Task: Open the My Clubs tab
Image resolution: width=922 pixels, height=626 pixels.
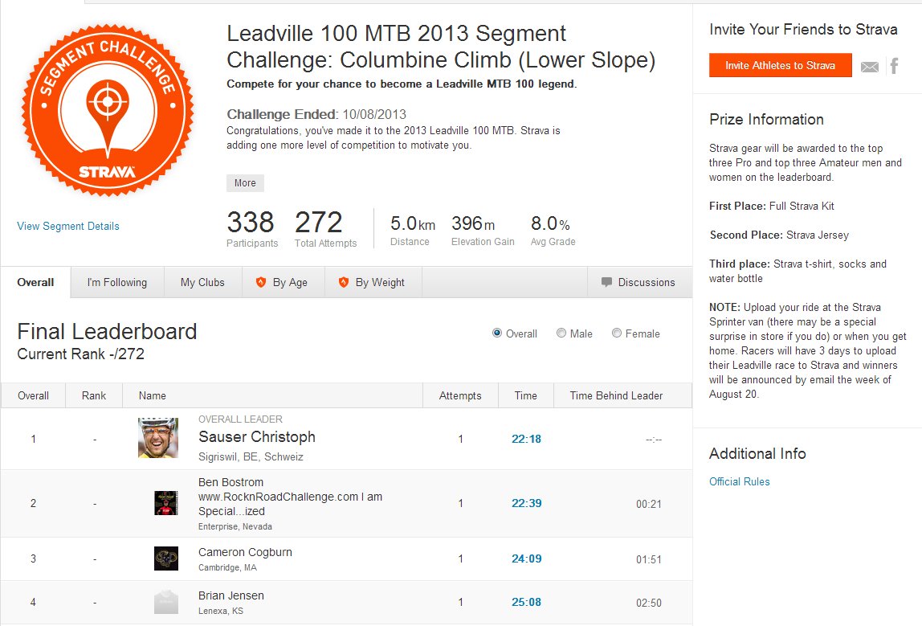Action: pyautogui.click(x=202, y=282)
